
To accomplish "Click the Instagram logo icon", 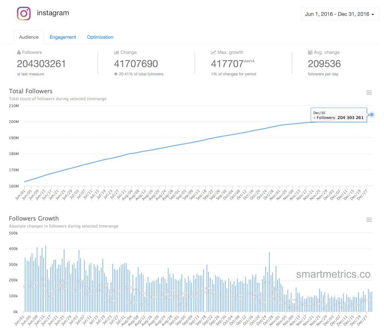I will coord(24,14).
